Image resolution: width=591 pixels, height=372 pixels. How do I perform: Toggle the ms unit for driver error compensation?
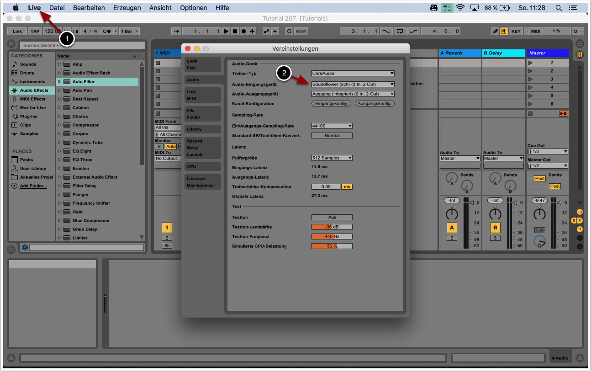[347, 186]
